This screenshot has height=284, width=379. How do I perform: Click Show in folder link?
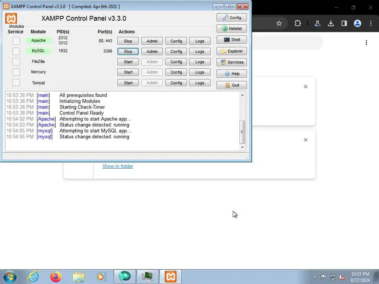[118, 166]
